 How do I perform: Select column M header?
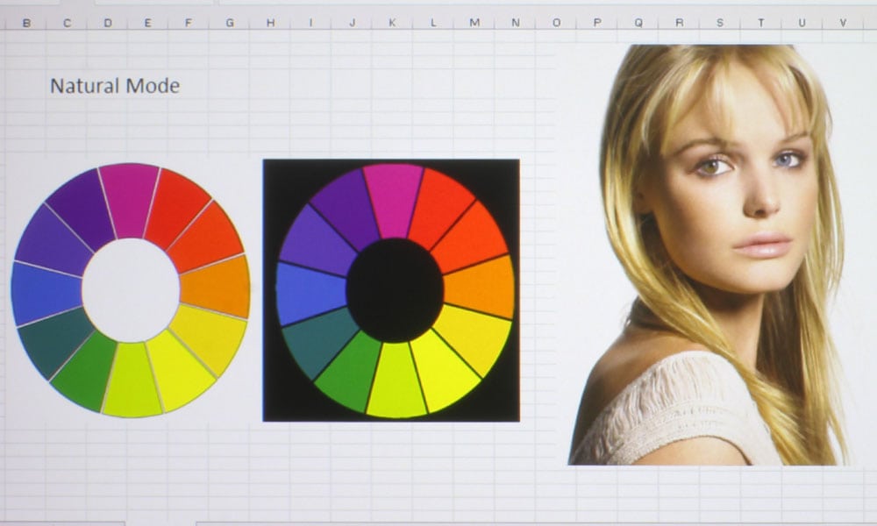(474, 23)
